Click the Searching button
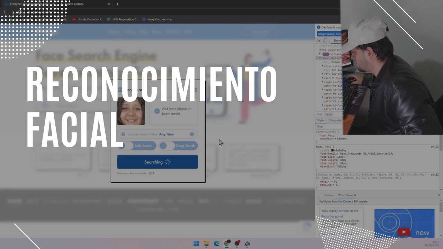443x249 pixels. click(157, 162)
